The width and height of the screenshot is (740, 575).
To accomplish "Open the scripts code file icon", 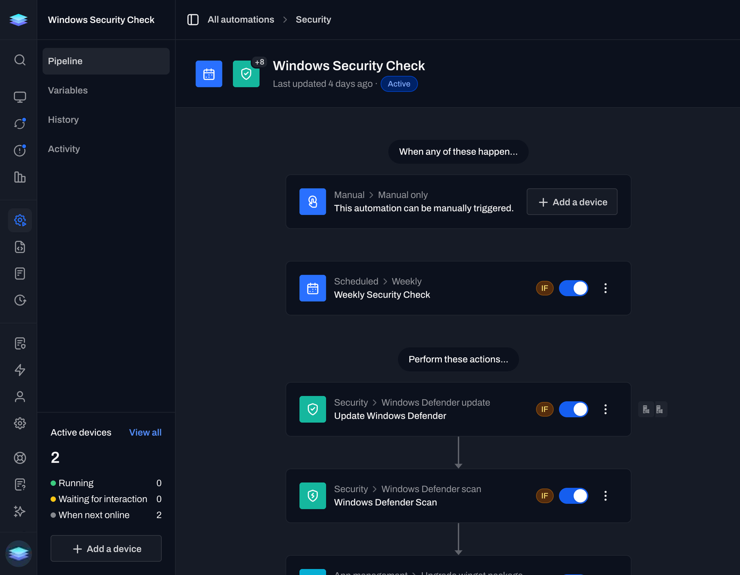I will [20, 247].
